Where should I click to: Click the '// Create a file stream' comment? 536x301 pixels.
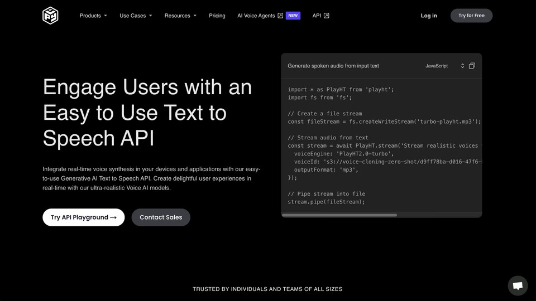(x=325, y=114)
